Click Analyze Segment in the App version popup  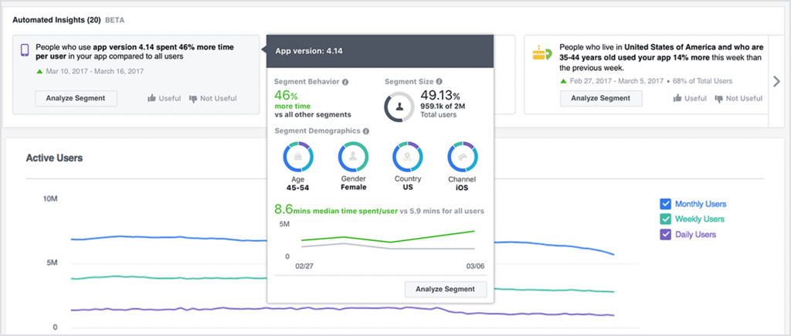pyautogui.click(x=446, y=289)
